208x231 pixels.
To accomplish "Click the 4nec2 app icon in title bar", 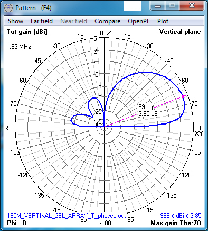I will click(8, 8).
